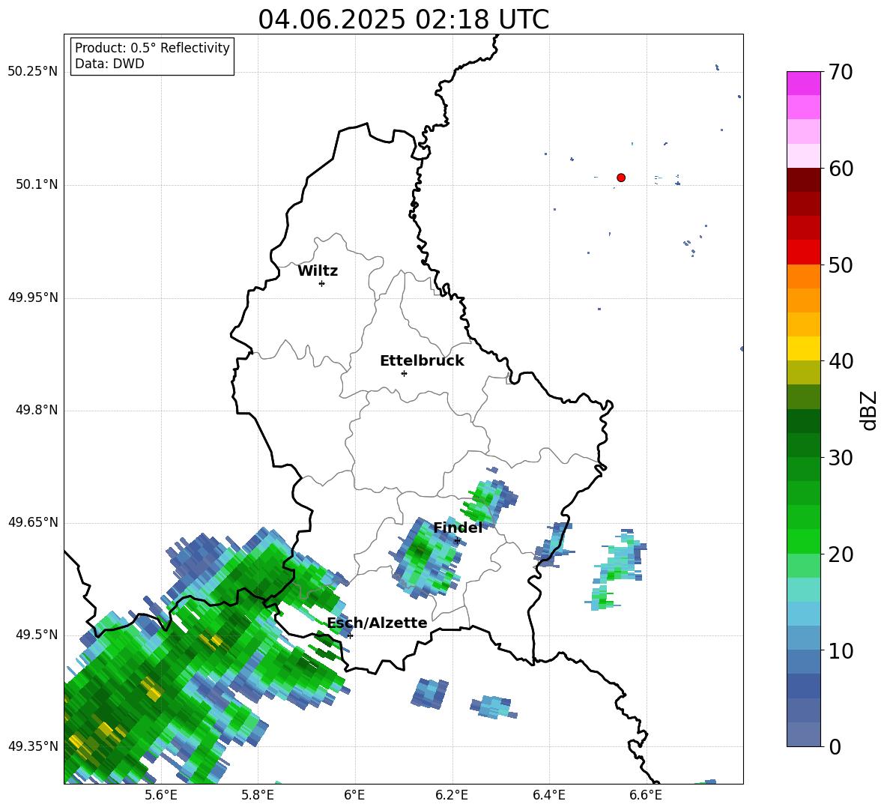Click the 50.1°N latitude tick label

tap(37, 185)
